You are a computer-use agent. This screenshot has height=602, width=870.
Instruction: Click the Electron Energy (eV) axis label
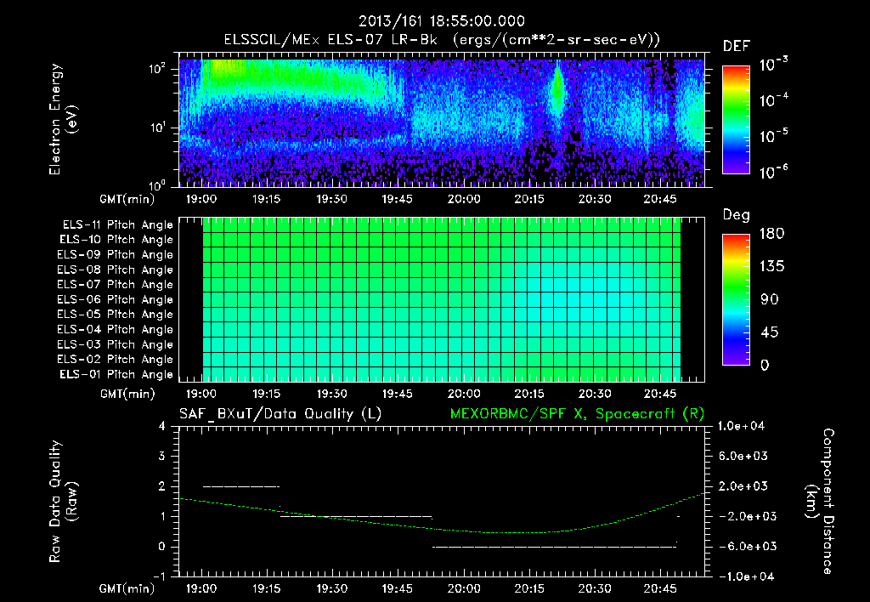click(x=63, y=119)
